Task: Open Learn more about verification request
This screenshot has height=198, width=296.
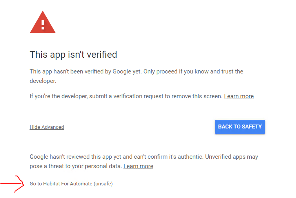Action: [239, 96]
